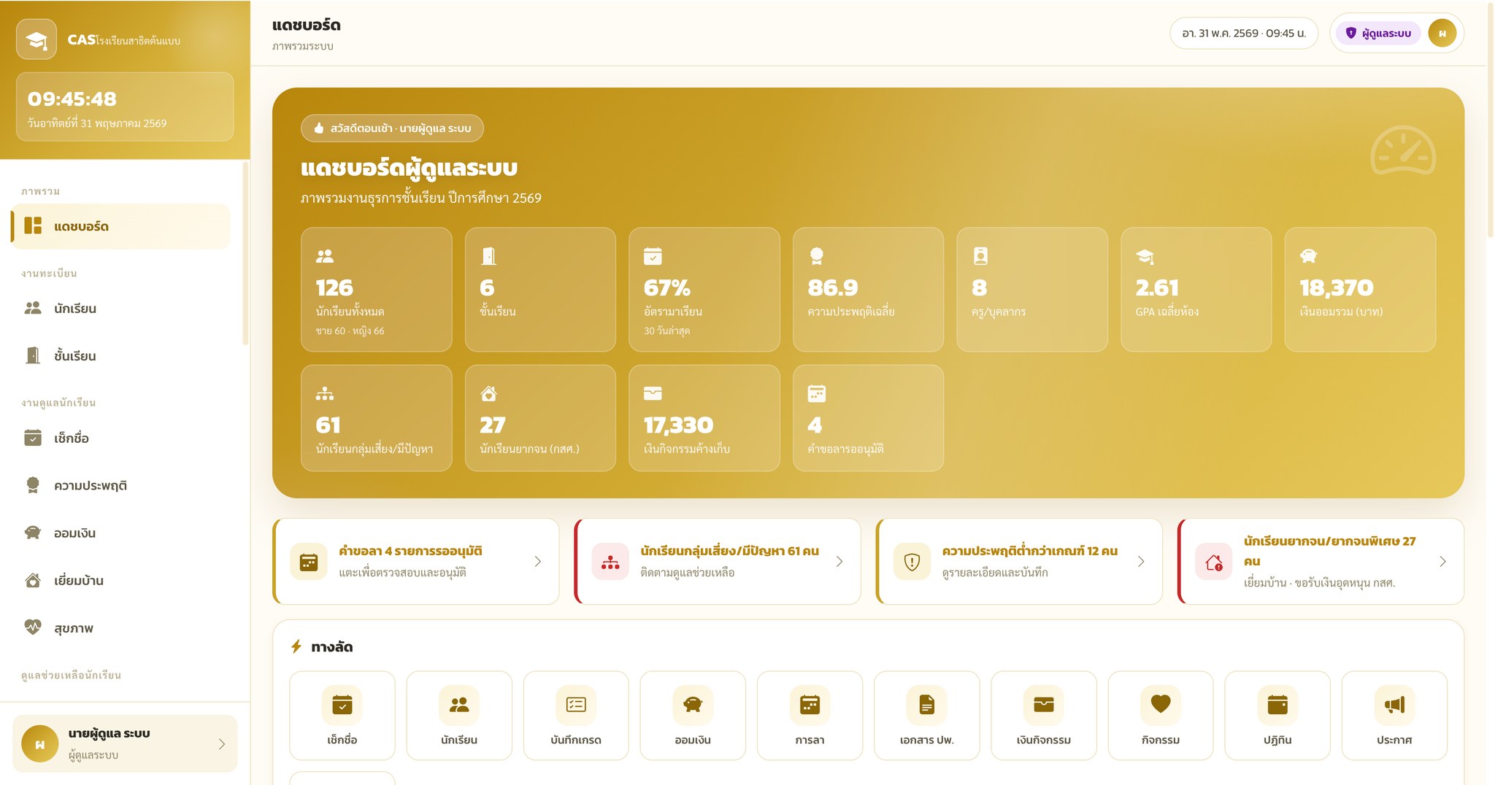Click the 67% อัตรามาเรียน calendar icon
The height and width of the screenshot is (785, 1495).
[x=653, y=256]
